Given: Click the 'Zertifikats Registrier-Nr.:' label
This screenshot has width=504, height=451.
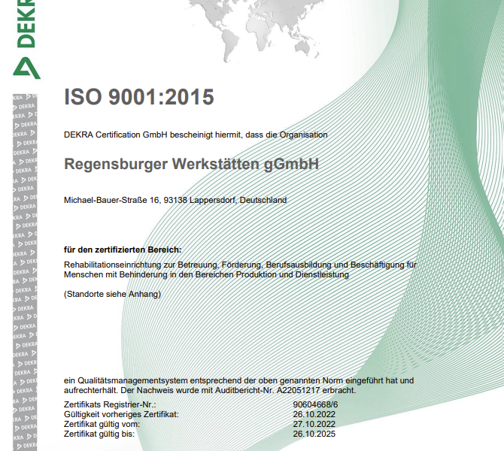Looking at the screenshot, I should [x=110, y=404].
